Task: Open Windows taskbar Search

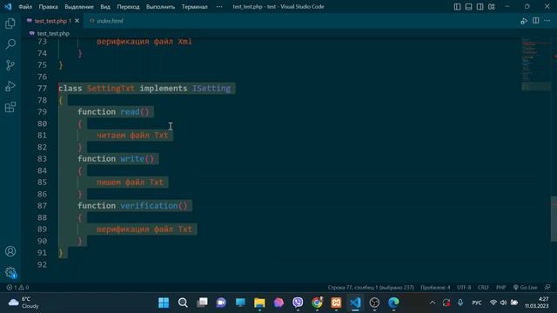Action: [x=183, y=303]
